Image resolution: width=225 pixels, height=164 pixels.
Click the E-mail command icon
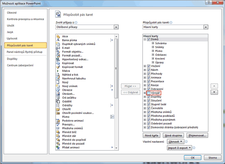coord(58,48)
